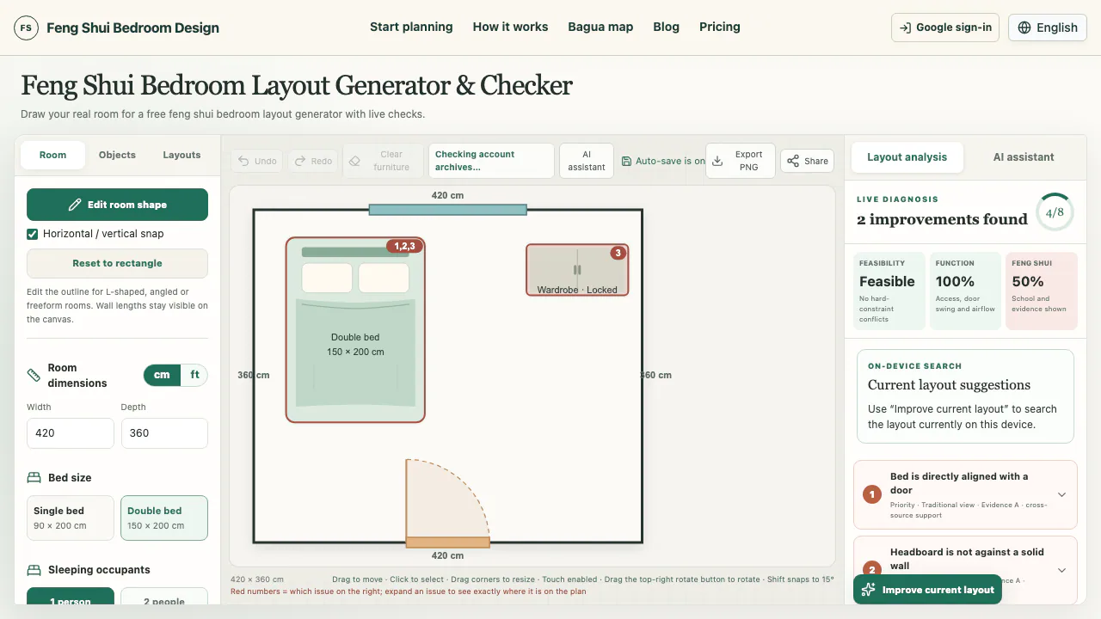The image size is (1101, 619).
Task: Select the Single bed size option
Action: click(x=71, y=518)
